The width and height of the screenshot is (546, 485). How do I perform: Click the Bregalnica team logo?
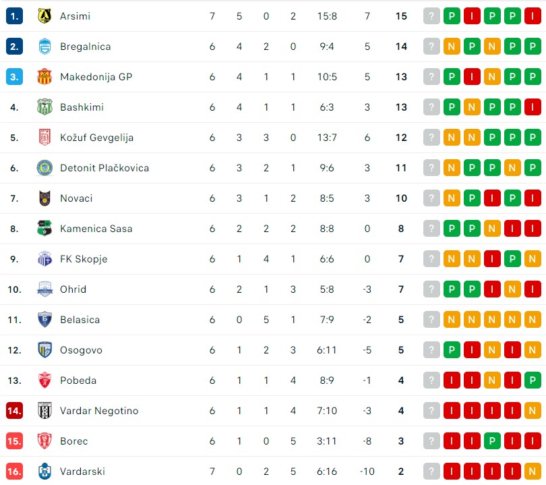pos(44,47)
